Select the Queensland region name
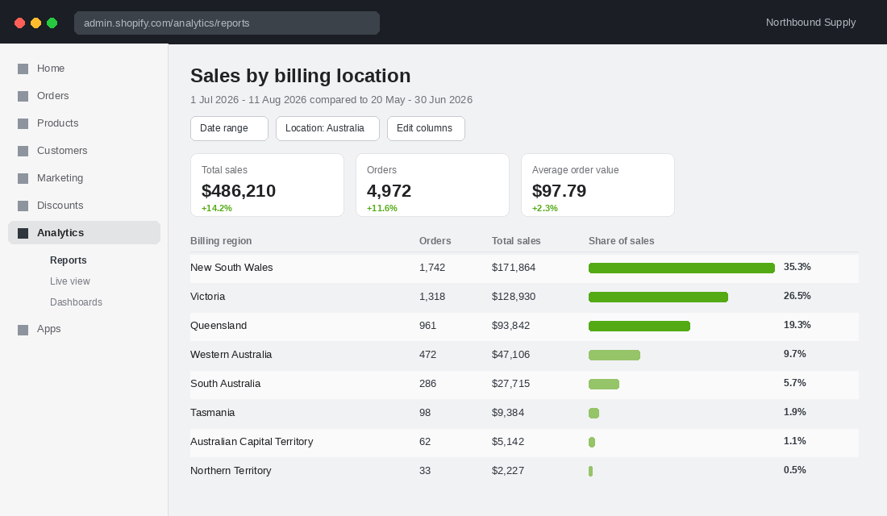The width and height of the screenshot is (887, 516). 219,326
